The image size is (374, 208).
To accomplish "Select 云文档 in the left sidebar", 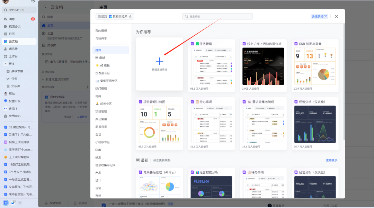I will click(x=19, y=41).
